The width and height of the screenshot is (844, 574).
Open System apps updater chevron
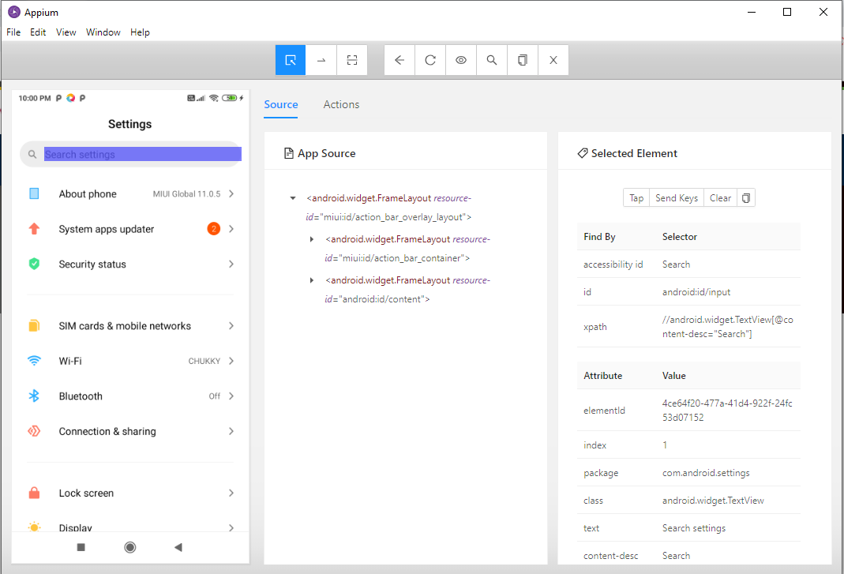[x=231, y=229]
